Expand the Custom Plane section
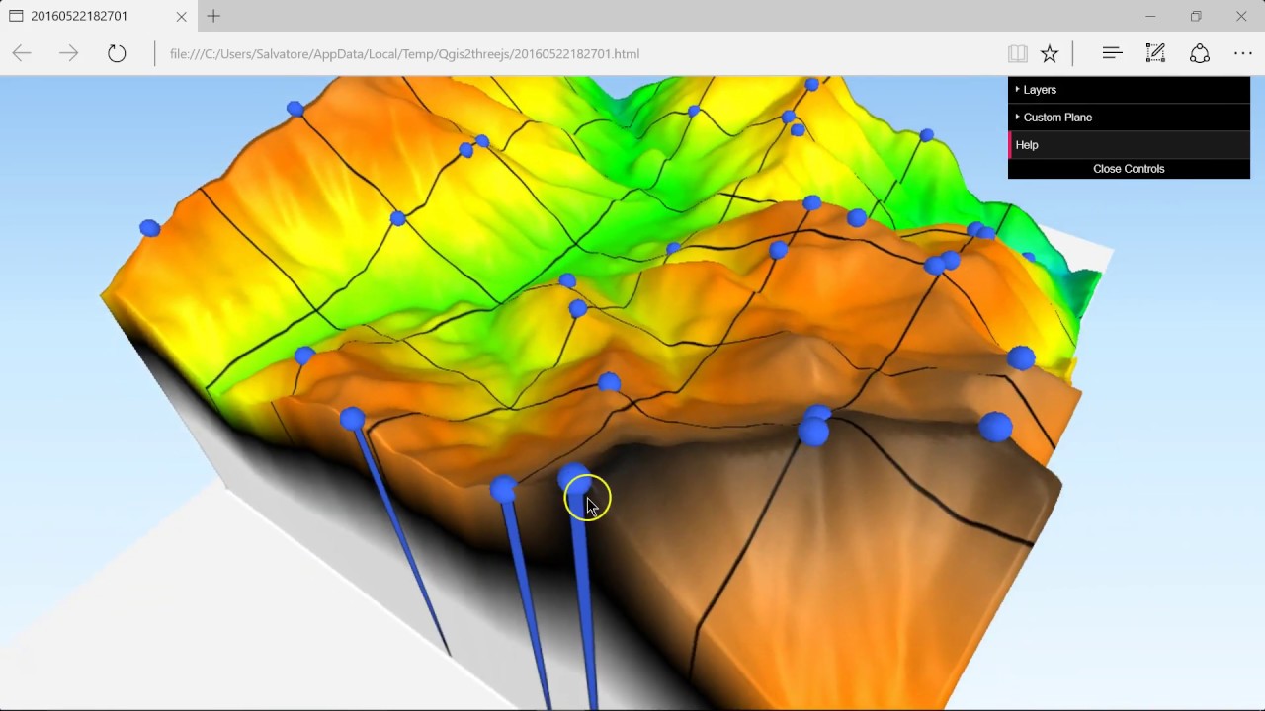The image size is (1265, 711). tap(1129, 118)
